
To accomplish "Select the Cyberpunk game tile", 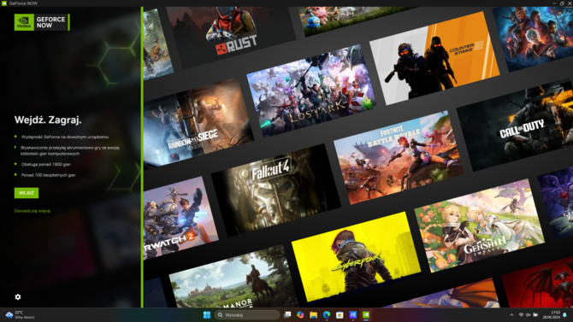I will point(357,256).
